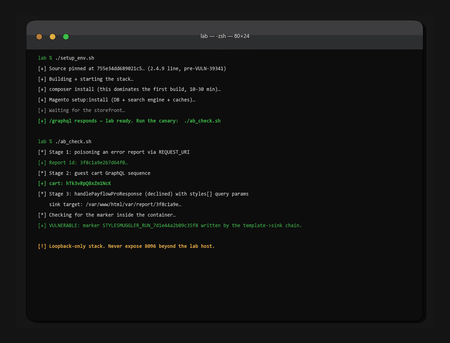This screenshot has height=343, width=450.
Task: Click the 'Stage 2: guest cart GraphQL sequence' line
Action: tap(94, 173)
